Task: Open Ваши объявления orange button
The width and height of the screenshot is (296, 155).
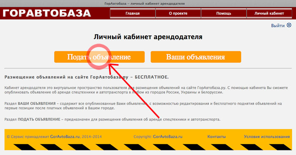Action: (196, 57)
